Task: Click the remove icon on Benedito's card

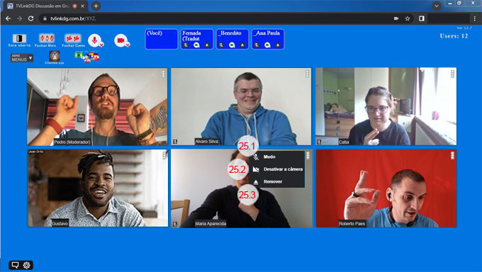Action: point(242,45)
